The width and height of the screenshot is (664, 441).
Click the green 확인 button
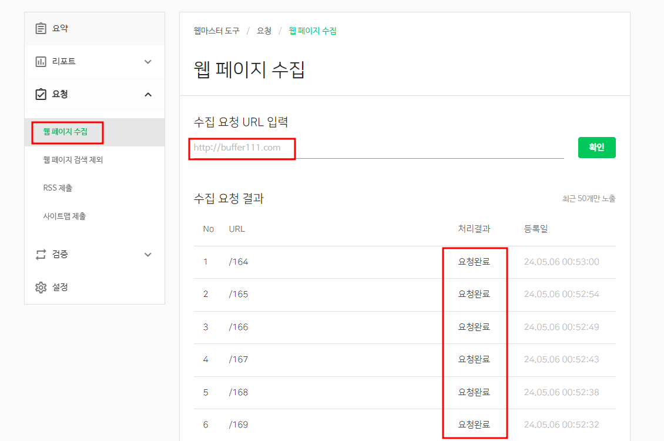click(x=596, y=147)
